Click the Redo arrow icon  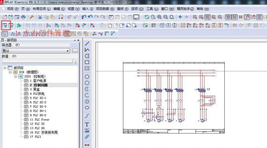(x=97, y=17)
